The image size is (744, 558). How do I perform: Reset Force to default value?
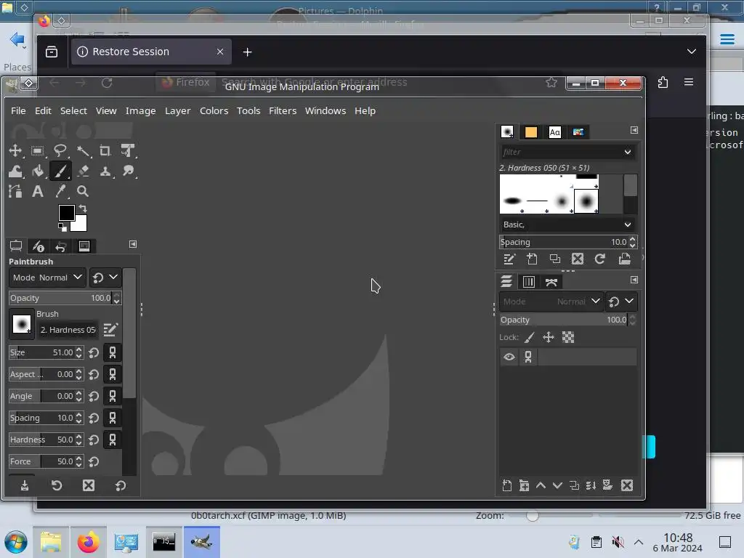click(94, 461)
